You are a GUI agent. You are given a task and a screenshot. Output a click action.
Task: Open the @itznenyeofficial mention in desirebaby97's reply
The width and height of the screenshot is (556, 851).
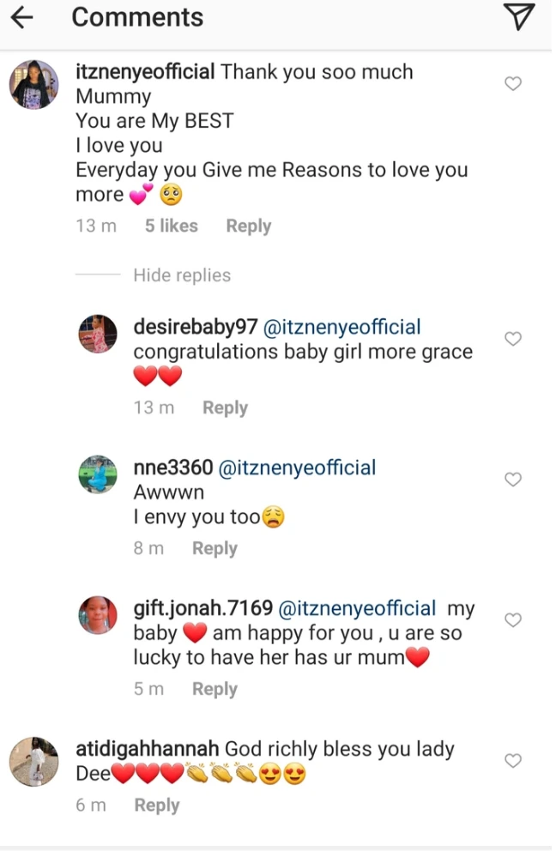341,327
